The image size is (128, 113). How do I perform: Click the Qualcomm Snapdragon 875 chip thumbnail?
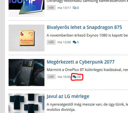click(26, 38)
